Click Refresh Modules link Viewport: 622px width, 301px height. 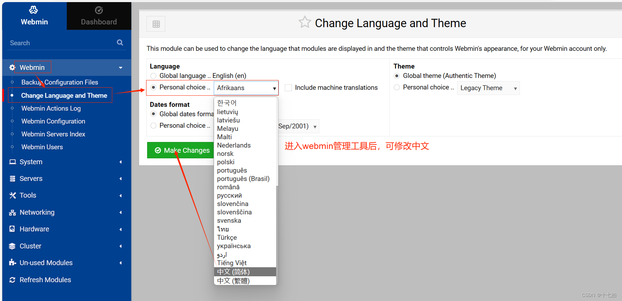(x=45, y=280)
